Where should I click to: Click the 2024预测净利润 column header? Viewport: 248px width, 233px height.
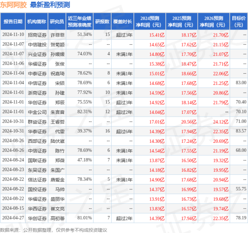point(150,22)
